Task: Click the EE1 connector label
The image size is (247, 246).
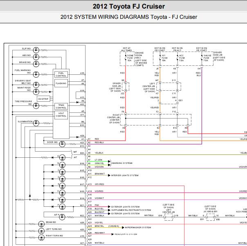Action: tap(181, 101)
